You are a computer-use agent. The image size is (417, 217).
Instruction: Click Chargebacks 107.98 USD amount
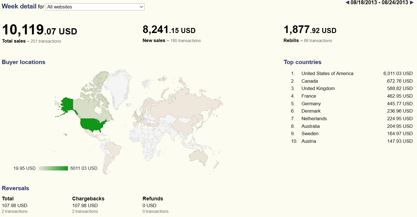(x=85, y=205)
